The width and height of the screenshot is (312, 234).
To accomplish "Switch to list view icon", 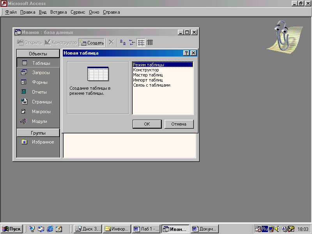I will 141,43.
